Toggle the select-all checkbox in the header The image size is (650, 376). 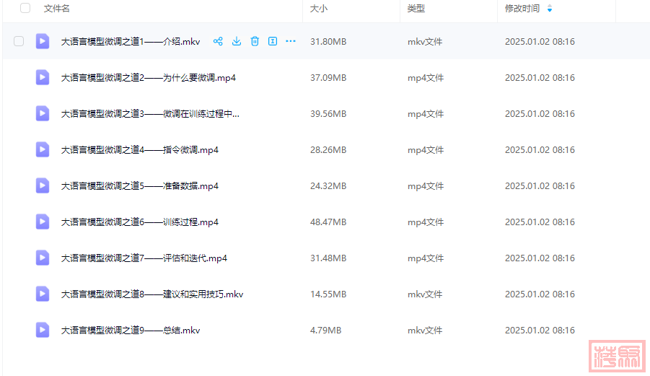click(25, 8)
